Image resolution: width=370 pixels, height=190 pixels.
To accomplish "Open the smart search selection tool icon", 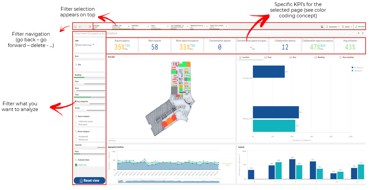I will [76, 27].
